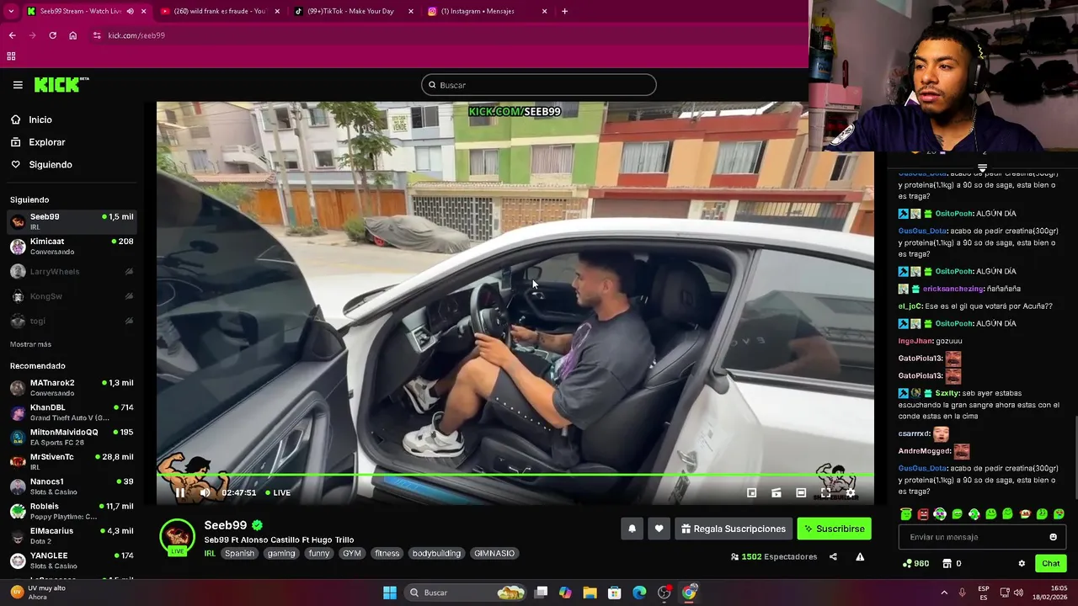1078x606 pixels.
Task: Open KhanDBL recommended channel
Action: pyautogui.click(x=72, y=412)
